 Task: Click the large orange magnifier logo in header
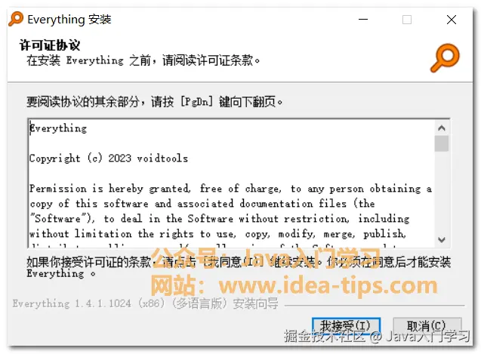coord(445,57)
